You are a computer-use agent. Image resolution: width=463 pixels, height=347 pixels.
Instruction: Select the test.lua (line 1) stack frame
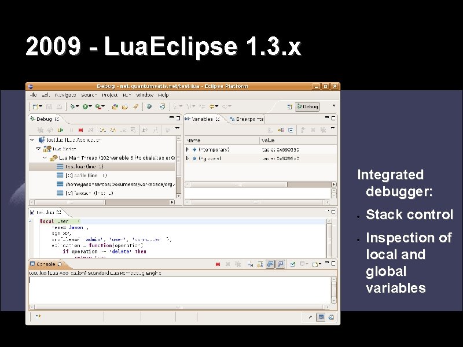[x=102, y=167]
